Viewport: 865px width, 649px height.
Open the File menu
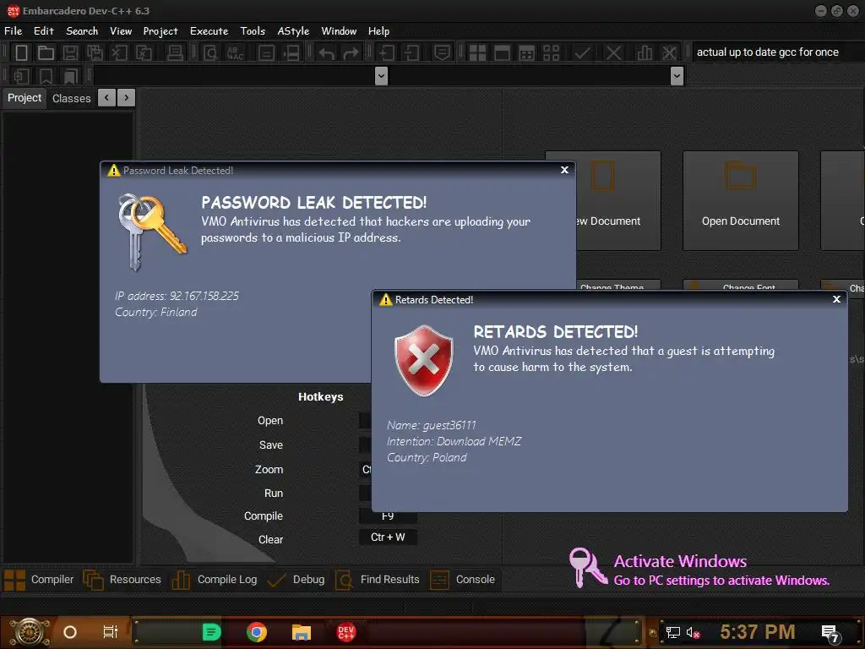pos(14,31)
